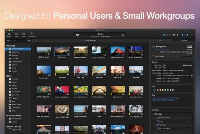Viewport: 200px width, 134px height.
Task: Show Flagged media items
Action: 14,98
